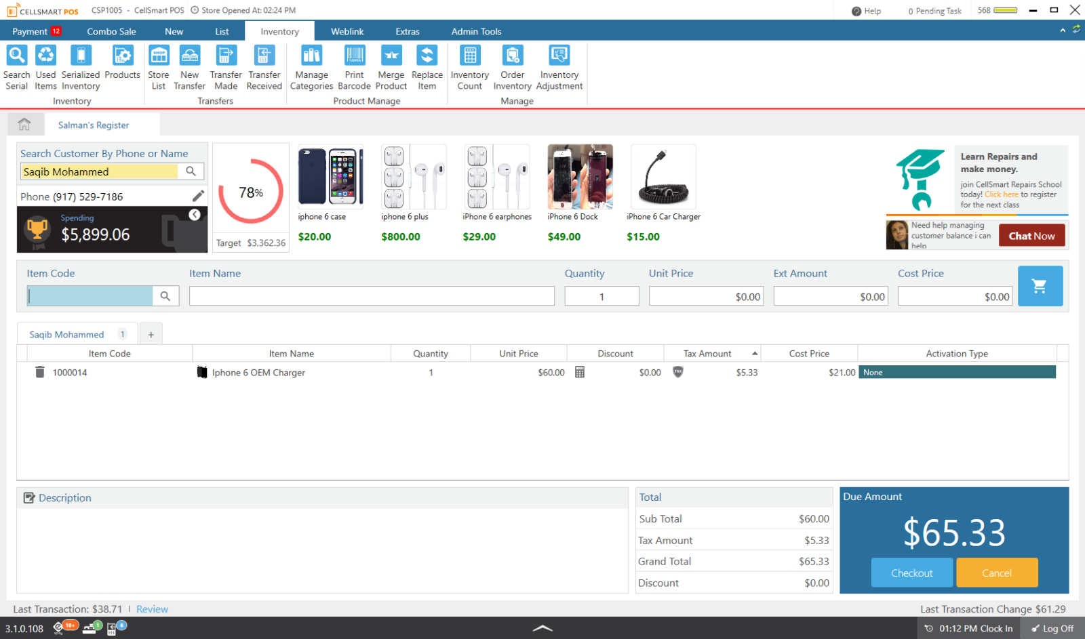Select the iPhone 6 Dock product thumbnail

580,177
